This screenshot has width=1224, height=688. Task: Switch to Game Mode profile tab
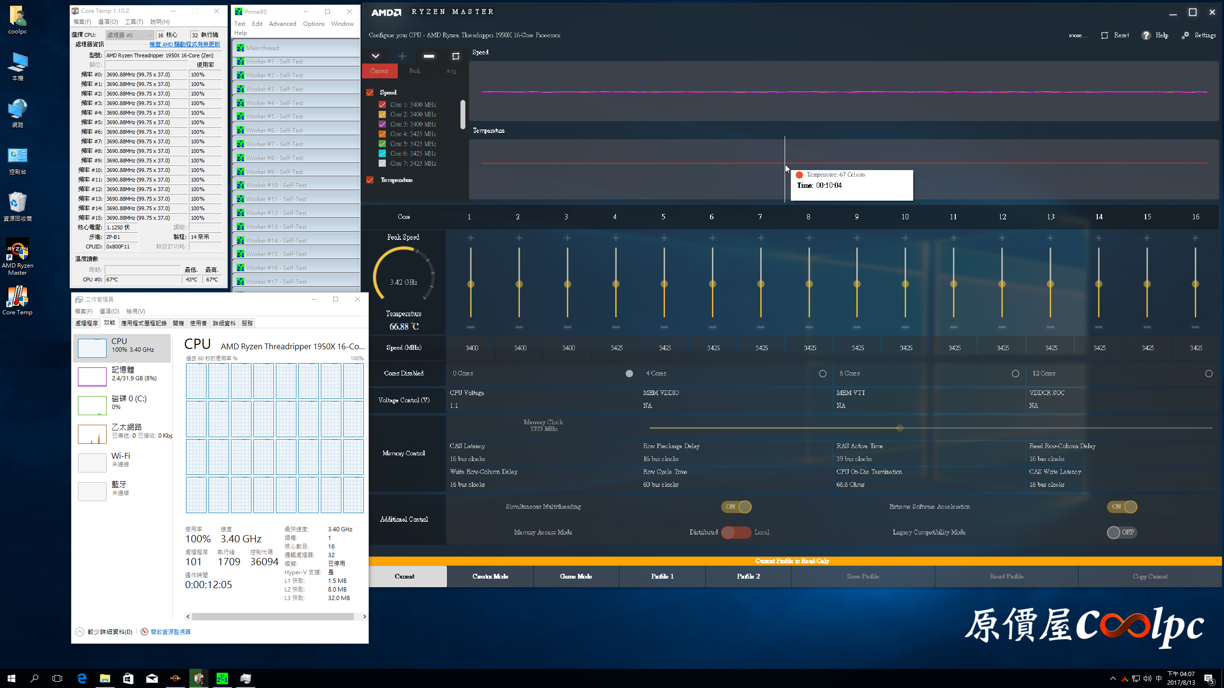(x=576, y=576)
